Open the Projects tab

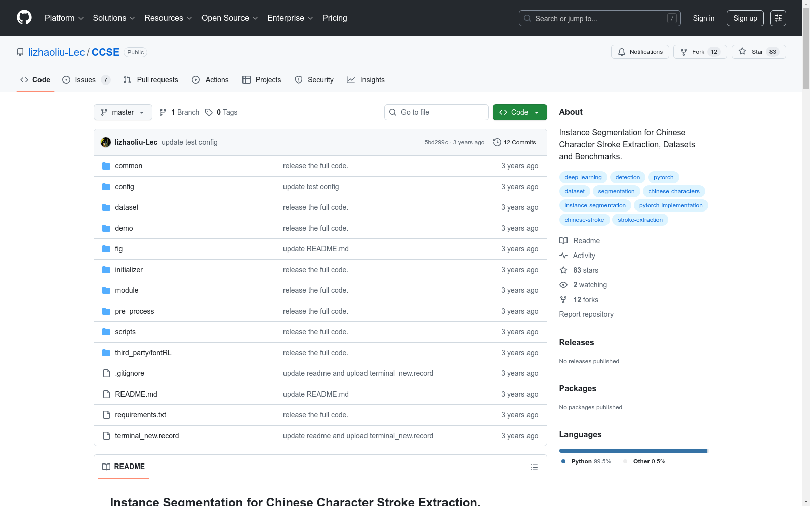[x=262, y=80]
